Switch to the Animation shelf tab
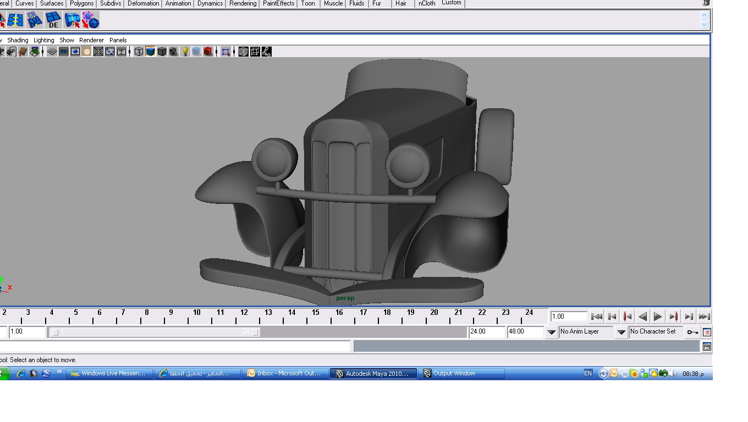748x422 pixels. click(178, 3)
